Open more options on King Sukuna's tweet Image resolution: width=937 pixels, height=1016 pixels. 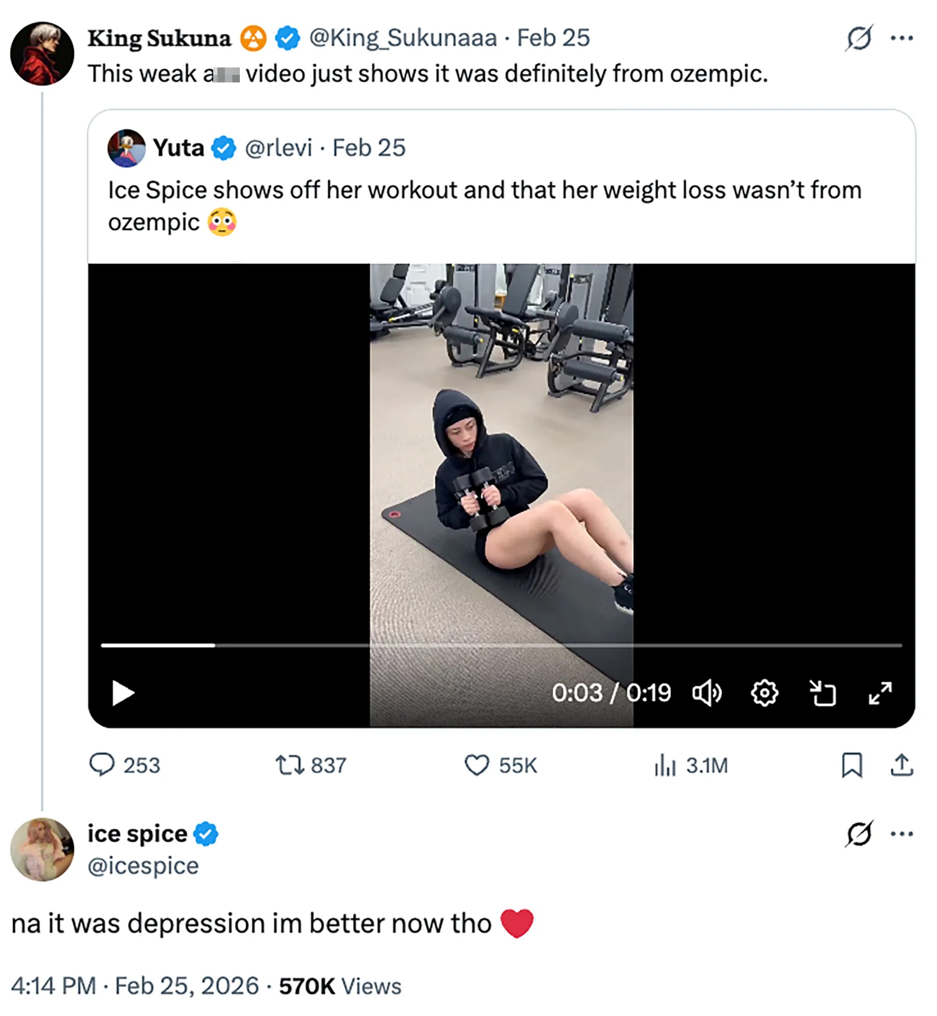click(x=901, y=38)
